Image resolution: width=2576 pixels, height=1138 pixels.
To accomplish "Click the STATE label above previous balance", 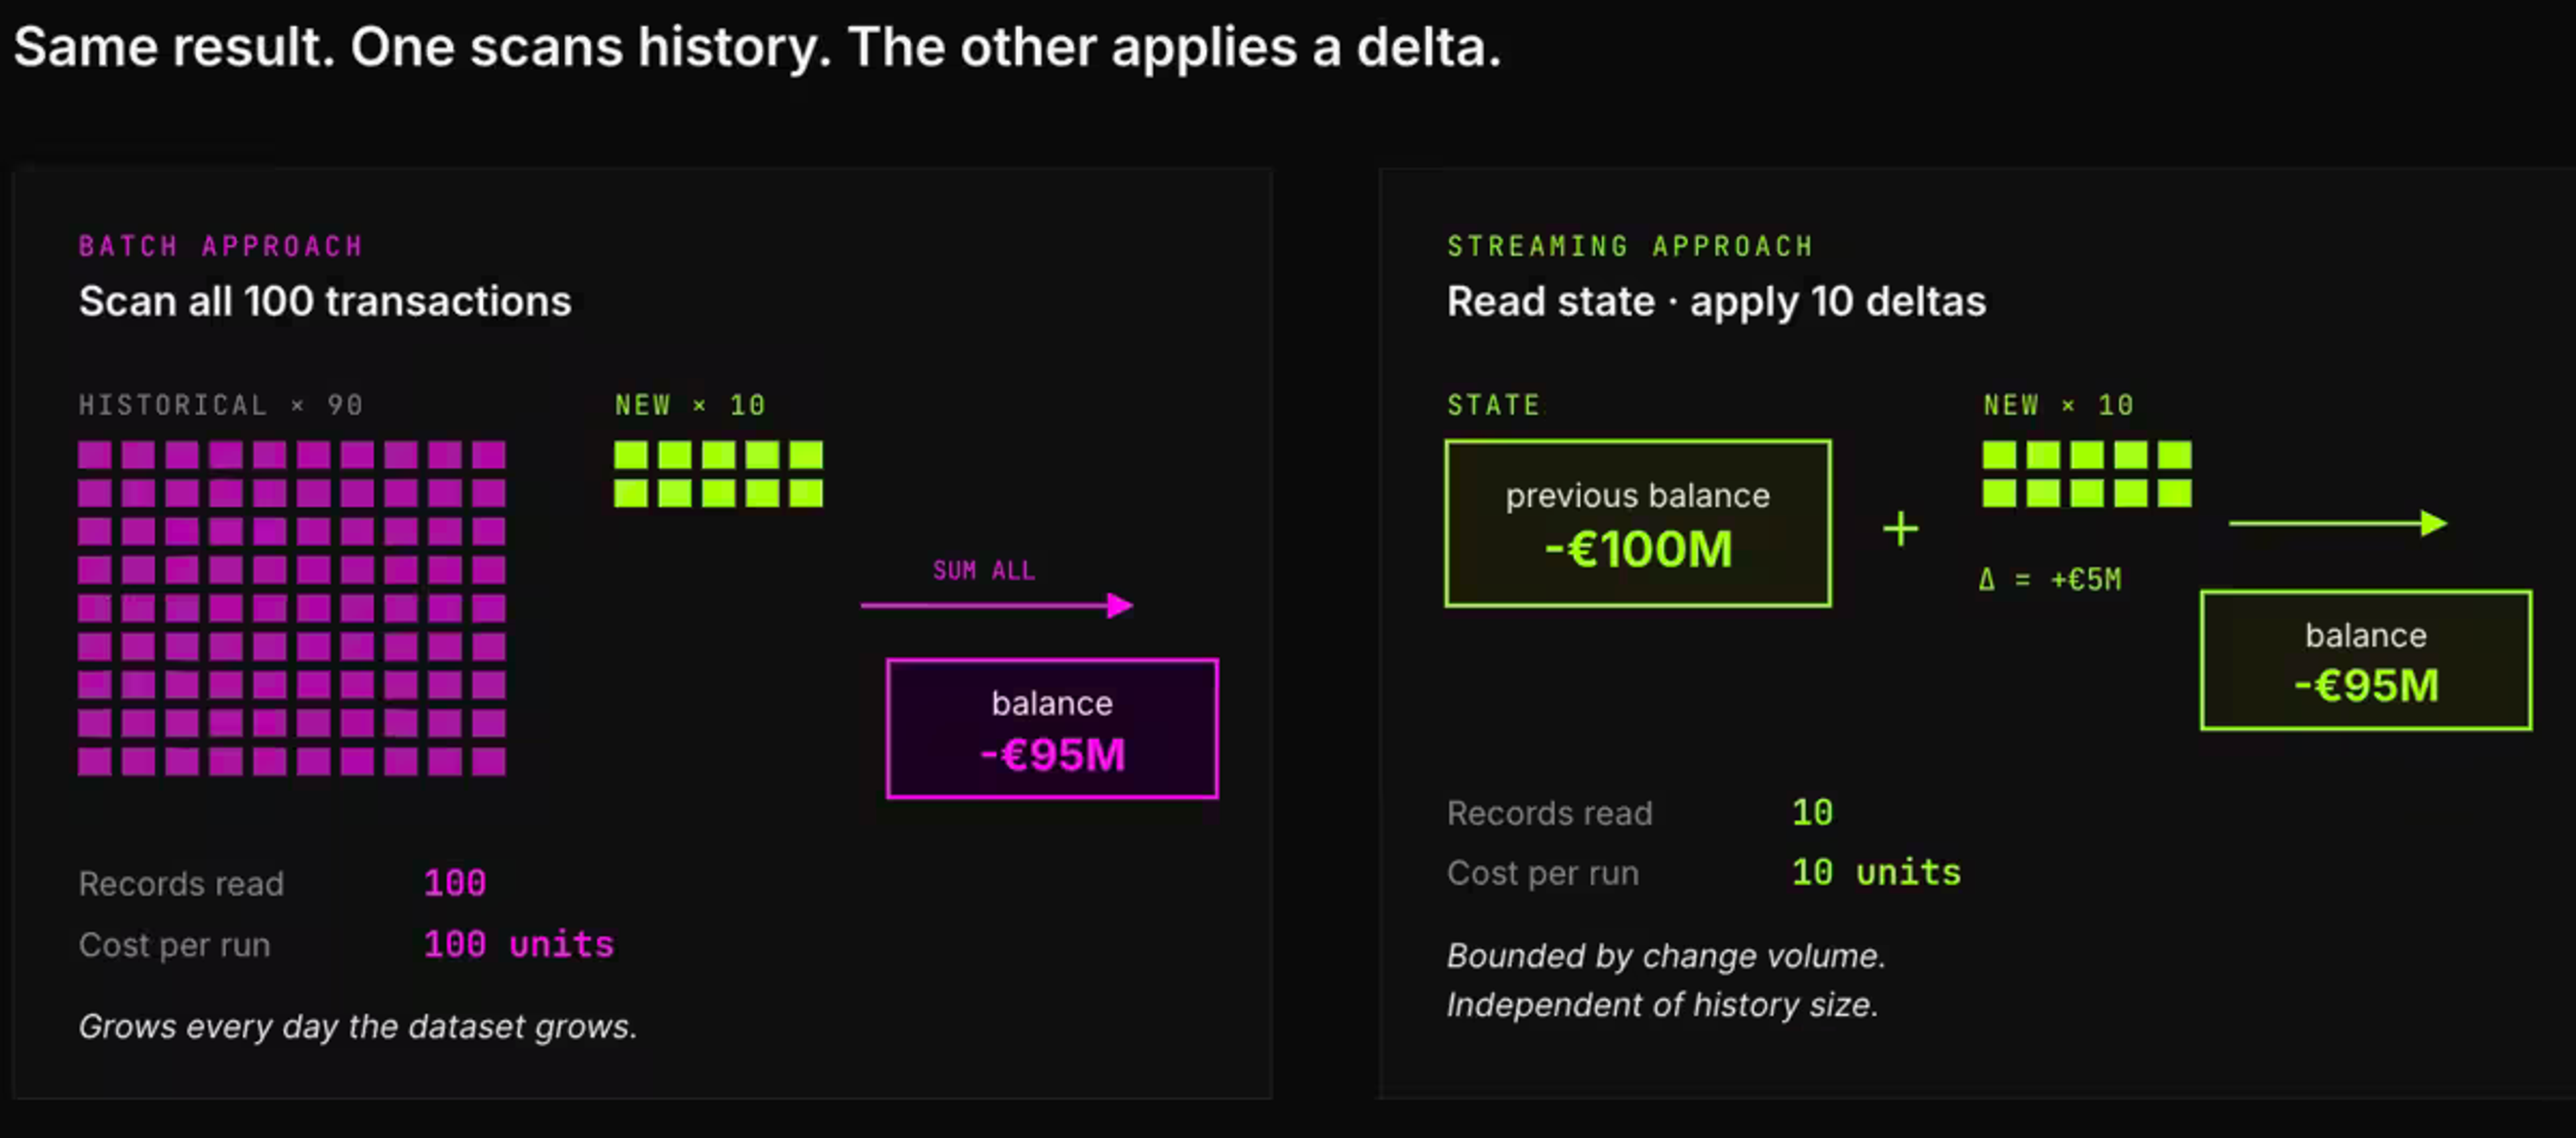I will pos(1493,405).
